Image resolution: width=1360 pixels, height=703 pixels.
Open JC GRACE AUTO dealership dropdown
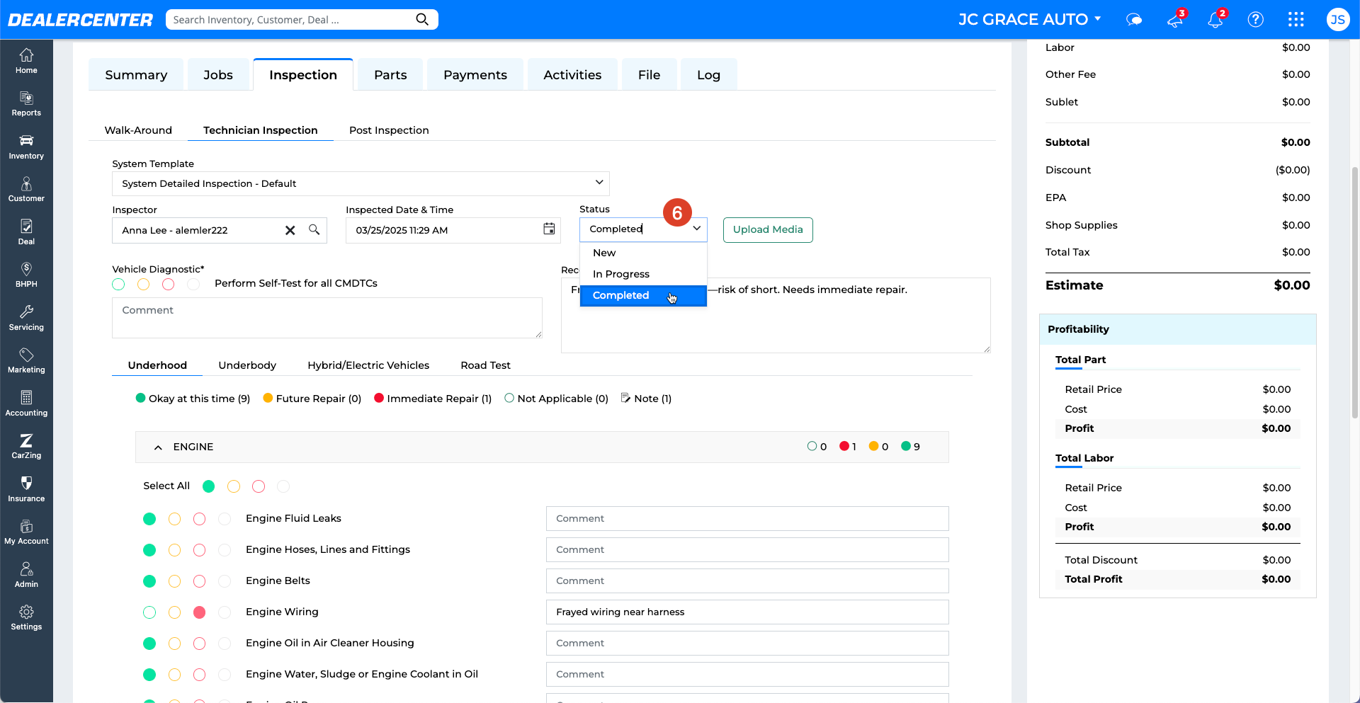(x=1029, y=19)
